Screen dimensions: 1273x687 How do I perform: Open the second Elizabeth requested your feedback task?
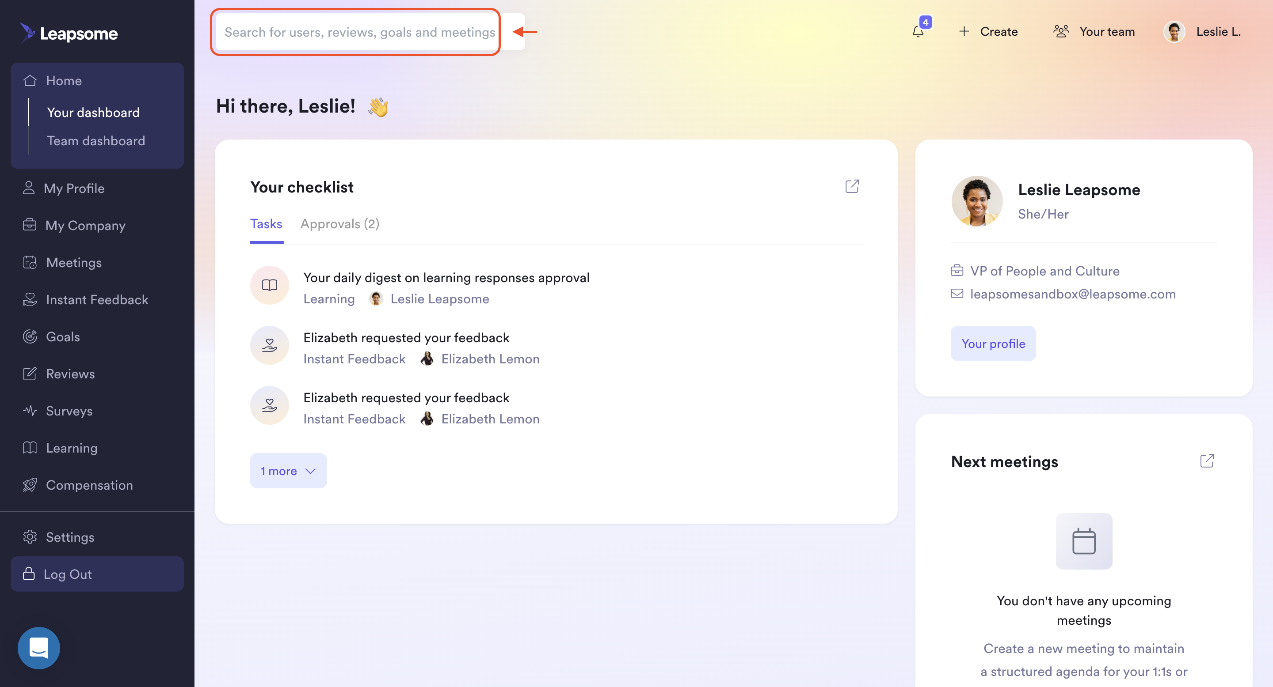(x=406, y=398)
